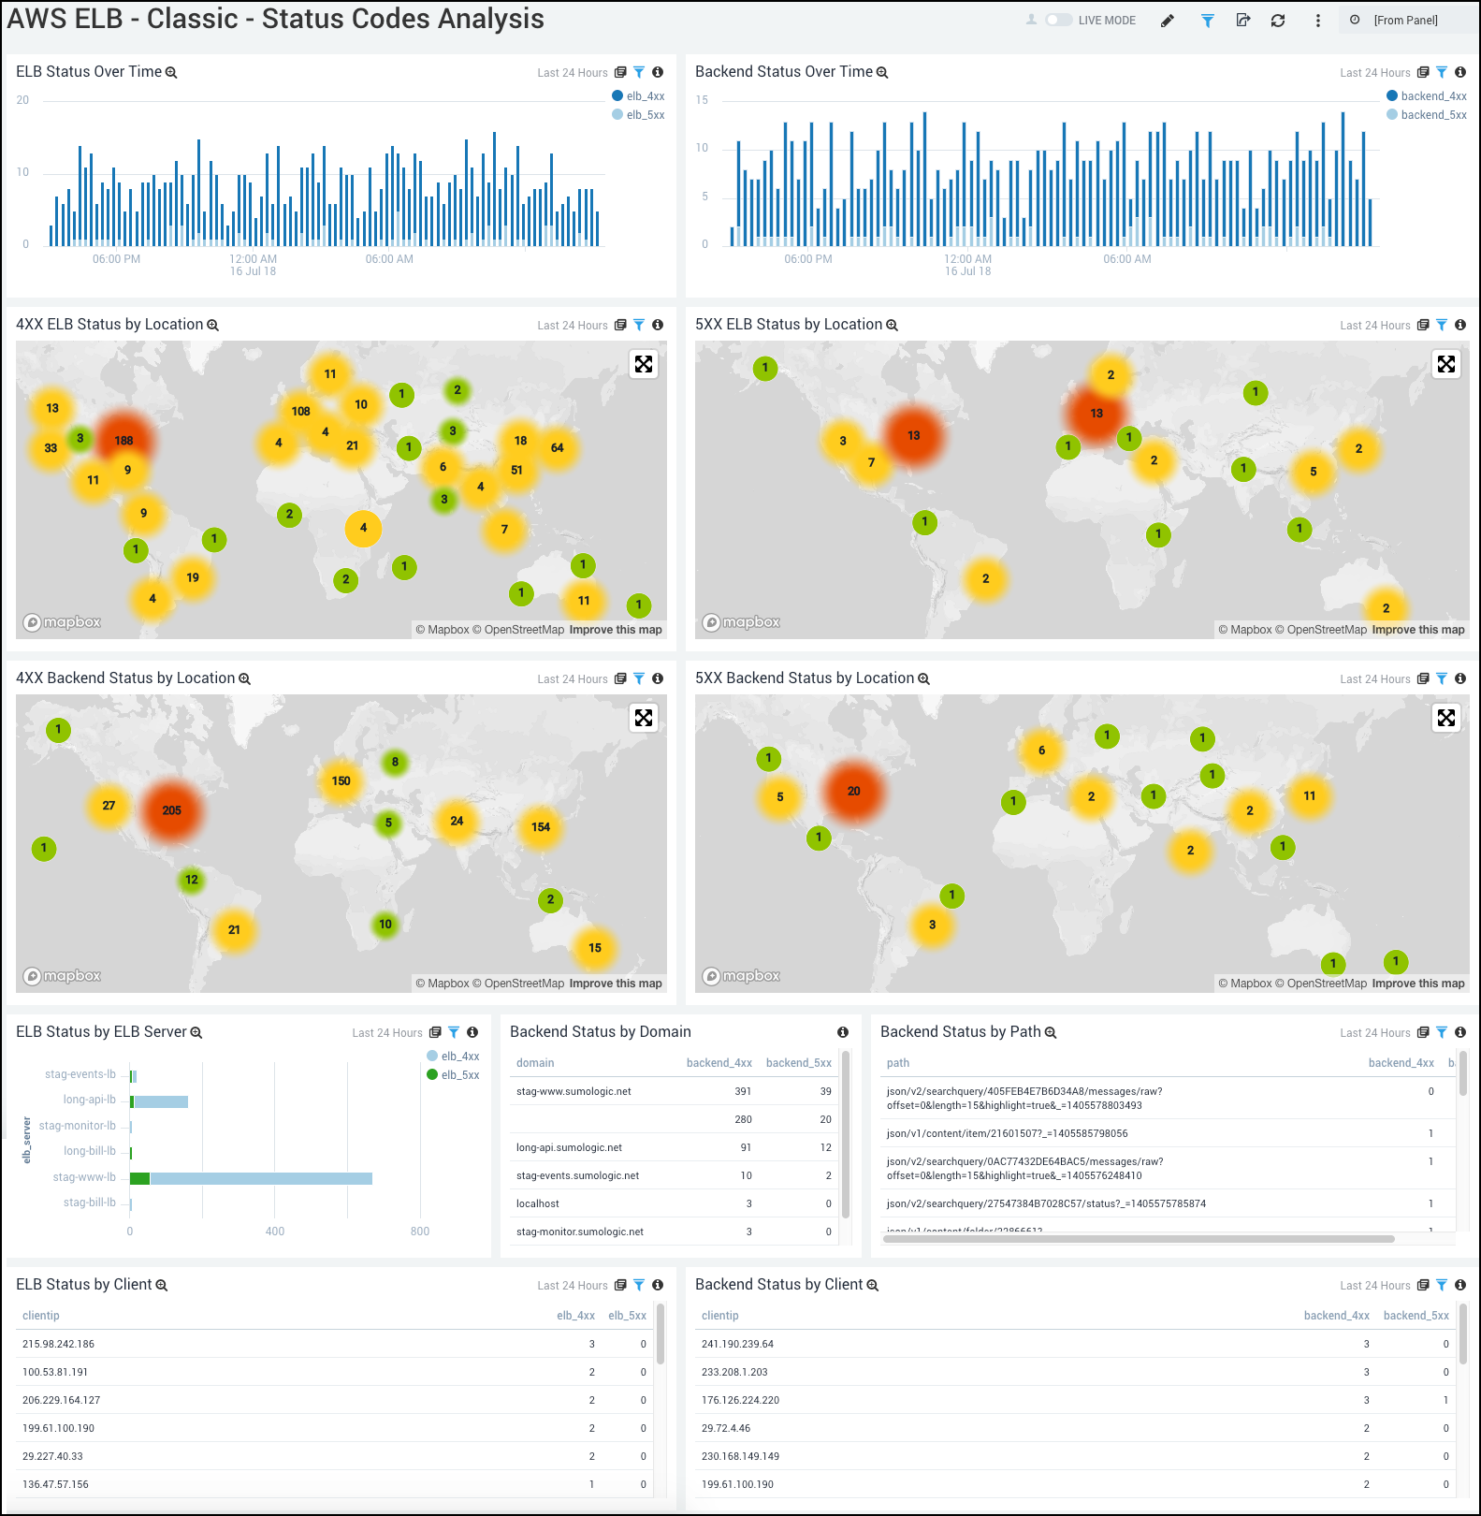
Task: Open the dashboard filter icon in header
Action: coord(1207,21)
